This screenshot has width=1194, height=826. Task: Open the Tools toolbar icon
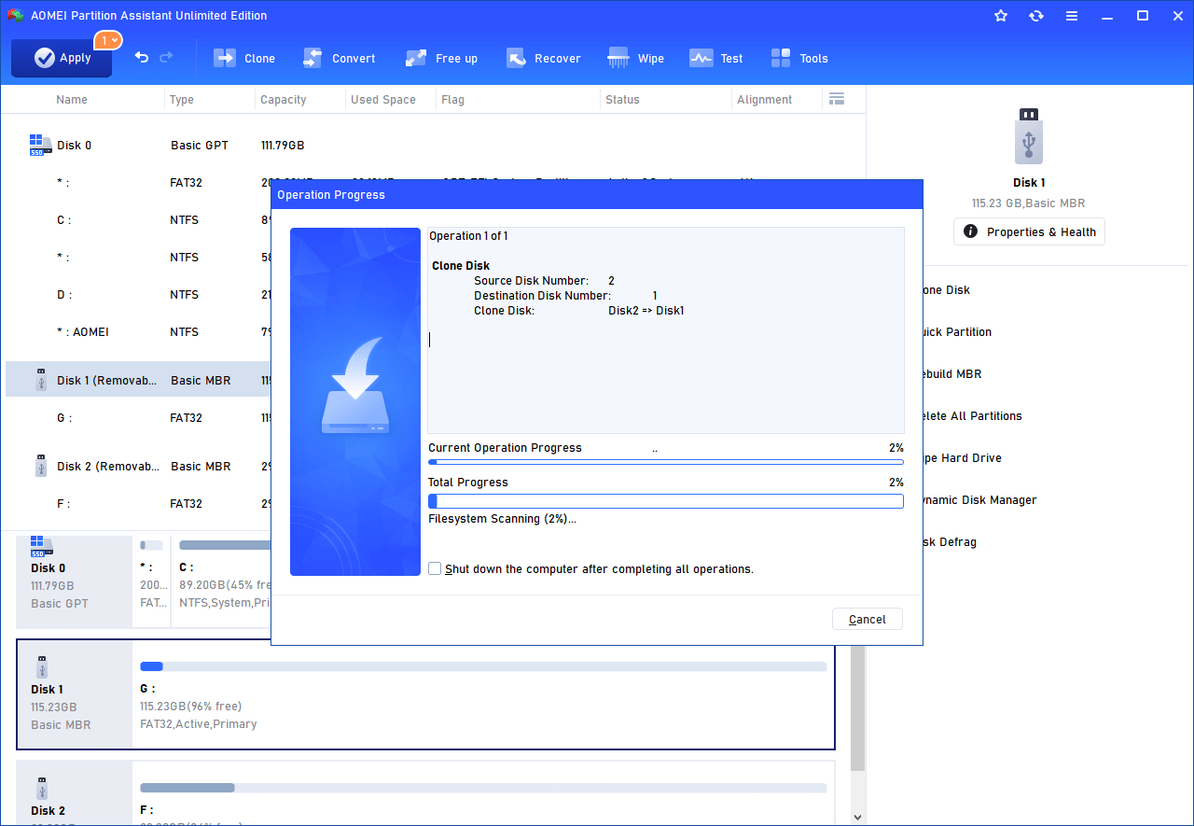(799, 58)
